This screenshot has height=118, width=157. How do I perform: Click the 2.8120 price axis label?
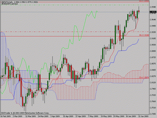[x=153, y=83]
